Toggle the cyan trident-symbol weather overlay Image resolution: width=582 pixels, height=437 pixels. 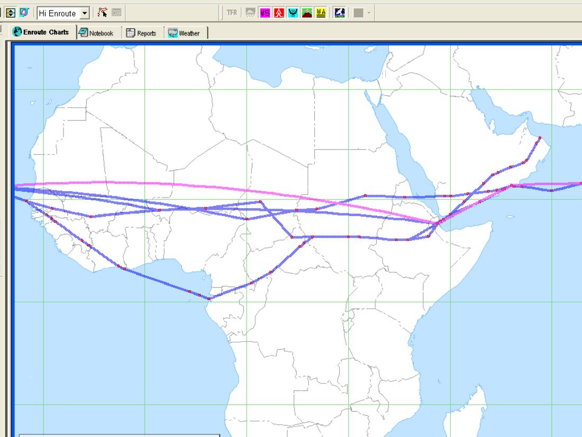coord(293,13)
